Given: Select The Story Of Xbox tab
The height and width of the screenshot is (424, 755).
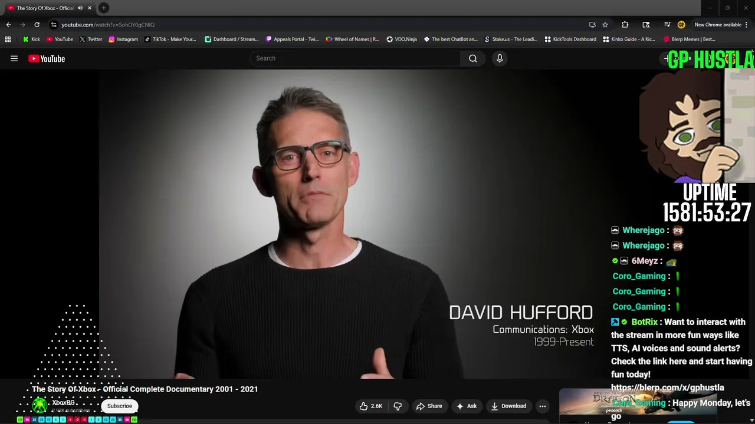Looking at the screenshot, I should [x=45, y=8].
